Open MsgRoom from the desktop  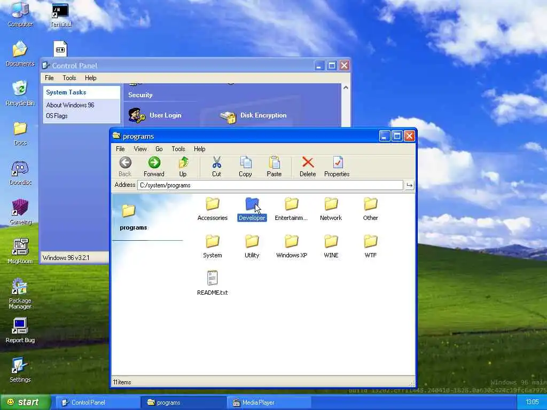20,251
